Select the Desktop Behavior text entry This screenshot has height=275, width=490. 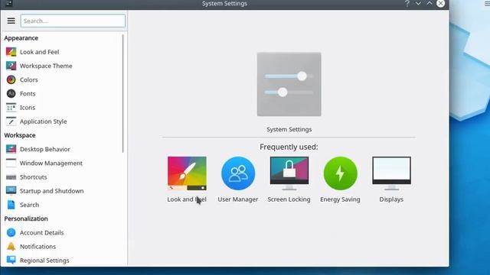pyautogui.click(x=45, y=149)
